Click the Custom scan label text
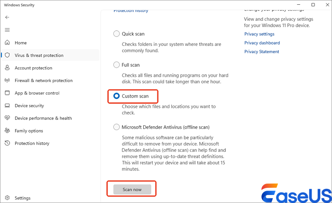This screenshot has width=332, height=203. (135, 96)
